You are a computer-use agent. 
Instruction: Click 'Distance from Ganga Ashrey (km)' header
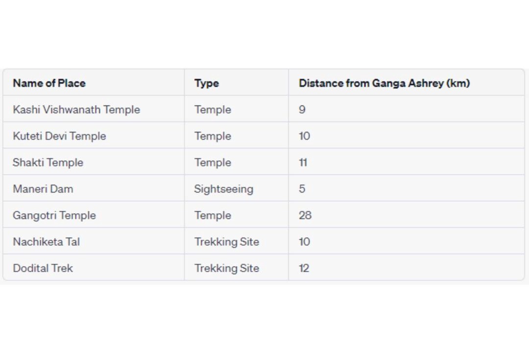[x=384, y=83]
